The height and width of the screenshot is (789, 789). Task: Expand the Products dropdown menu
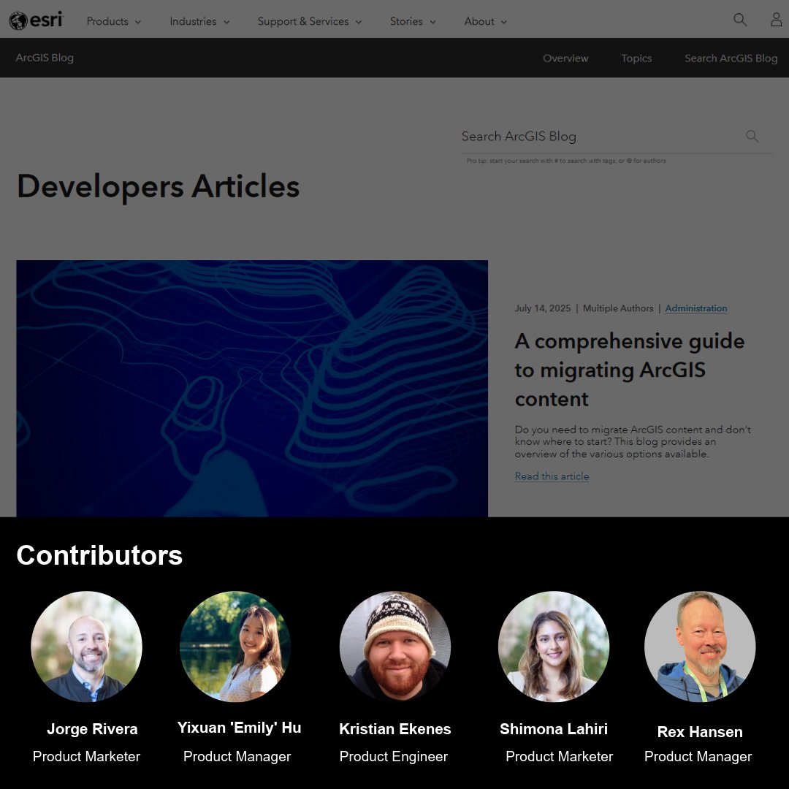tap(114, 21)
